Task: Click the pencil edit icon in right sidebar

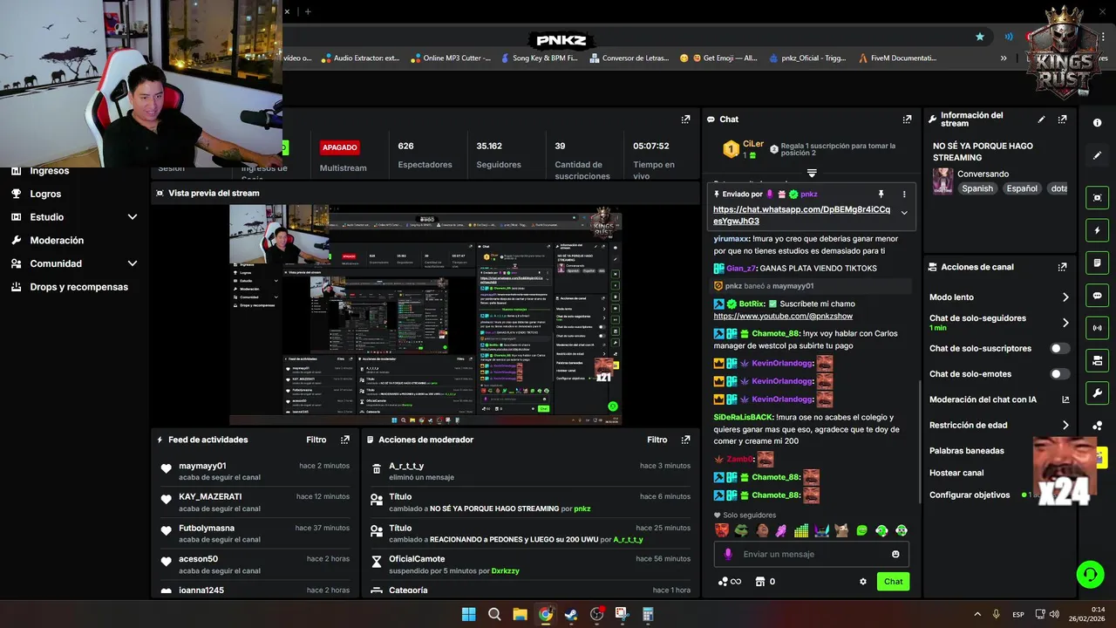Action: click(1097, 155)
